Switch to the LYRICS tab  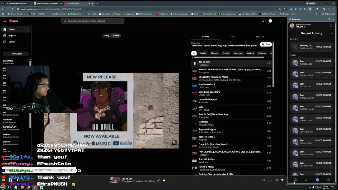click(x=233, y=37)
